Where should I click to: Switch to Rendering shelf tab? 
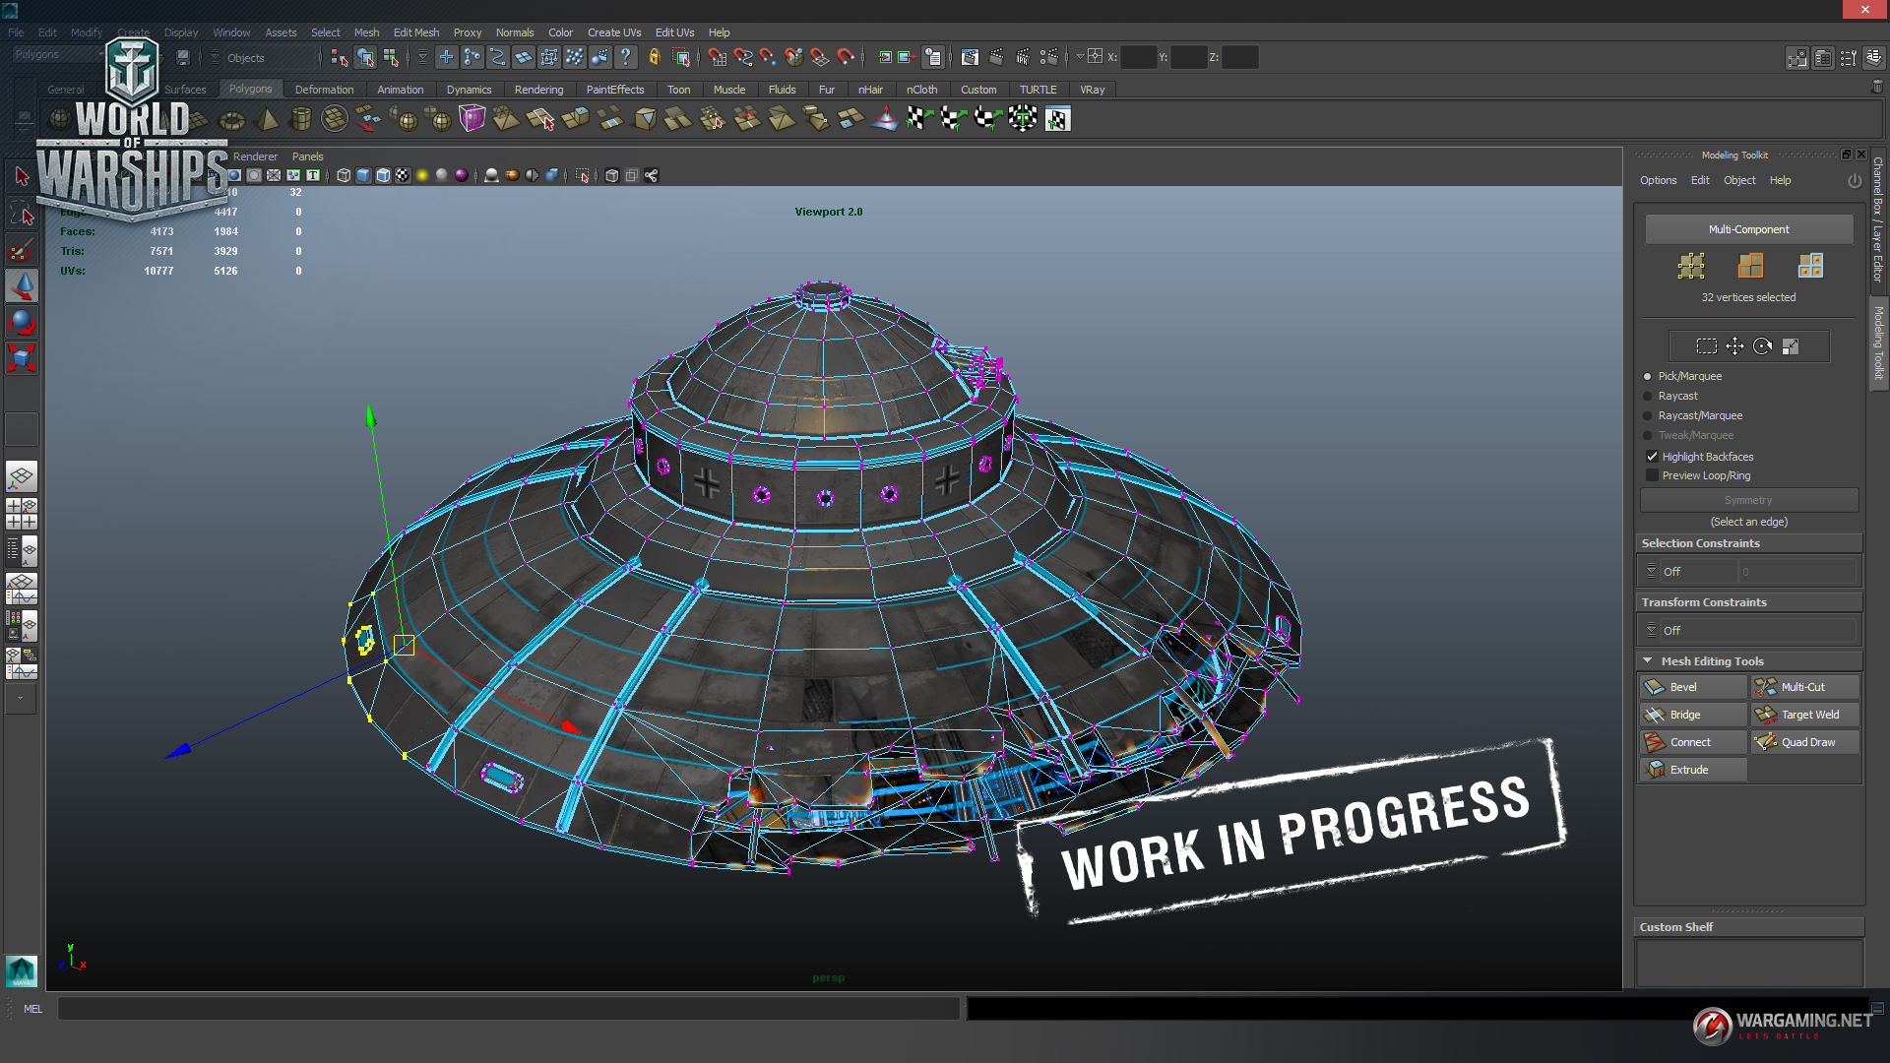pyautogui.click(x=538, y=90)
